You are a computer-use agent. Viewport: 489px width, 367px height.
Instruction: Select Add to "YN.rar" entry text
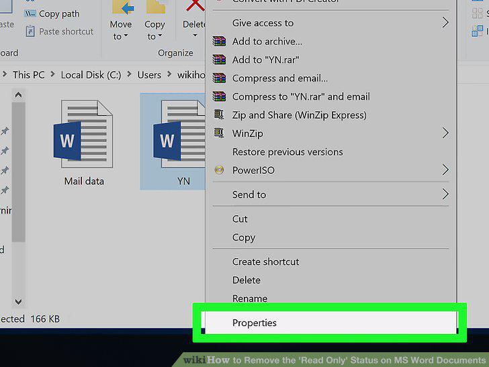[266, 60]
